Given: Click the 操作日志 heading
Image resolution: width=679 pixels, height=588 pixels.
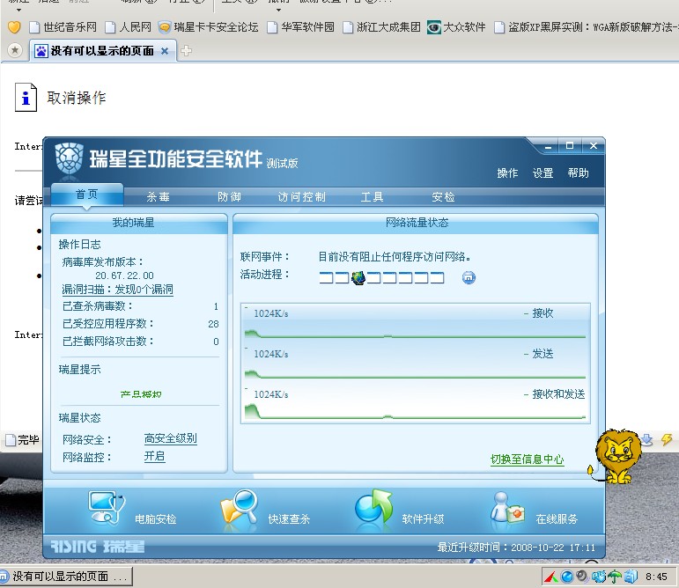Looking at the screenshot, I should click(79, 245).
